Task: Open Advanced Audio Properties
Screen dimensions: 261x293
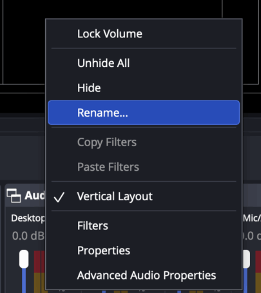Action: pyautogui.click(x=144, y=275)
